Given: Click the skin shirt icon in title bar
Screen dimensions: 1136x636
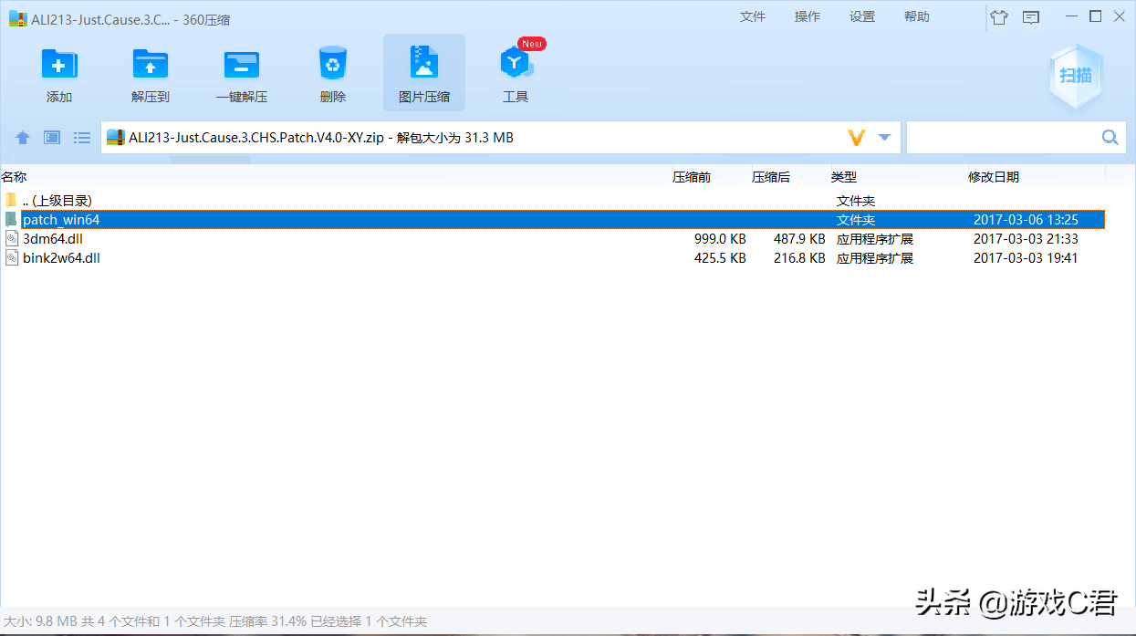Looking at the screenshot, I should [999, 17].
